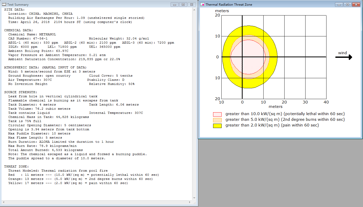Select the "Location: CHINA, MAOMING, CHNIA" line
Screen dimensions: 363x207
[x=40, y=14]
